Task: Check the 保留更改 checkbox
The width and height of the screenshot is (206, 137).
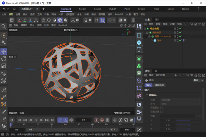Action: click(x=161, y=108)
